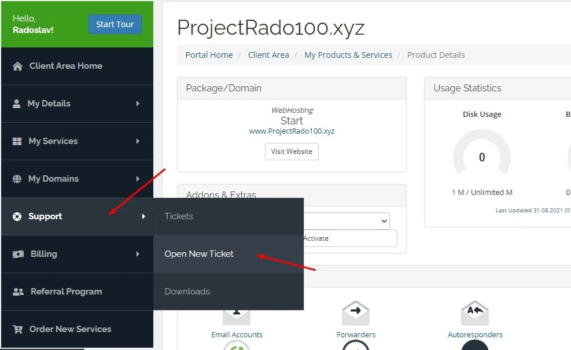The width and height of the screenshot is (571, 350).
Task: Click the Client Area Home house icon
Action: (x=15, y=65)
